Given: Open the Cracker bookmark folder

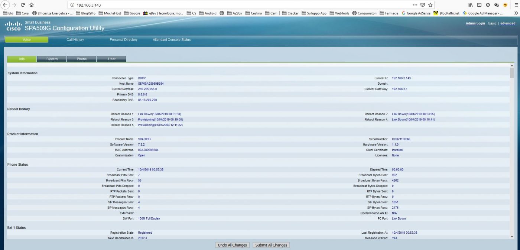Looking at the screenshot, I should [x=290, y=13].
